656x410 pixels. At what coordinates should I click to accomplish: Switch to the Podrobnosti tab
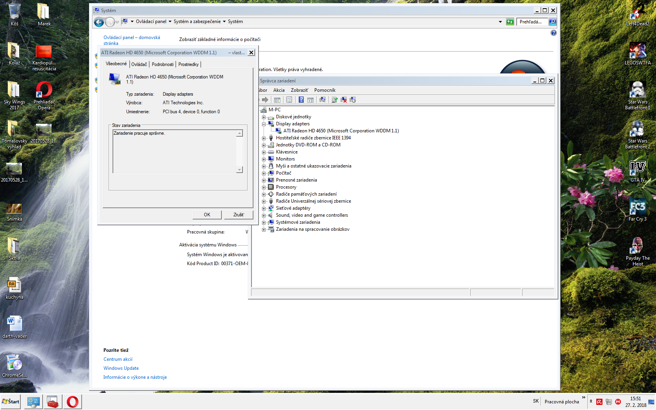coord(162,64)
